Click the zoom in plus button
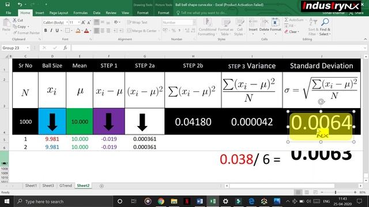The width and height of the screenshot is (369, 207). pyautogui.click(x=355, y=192)
